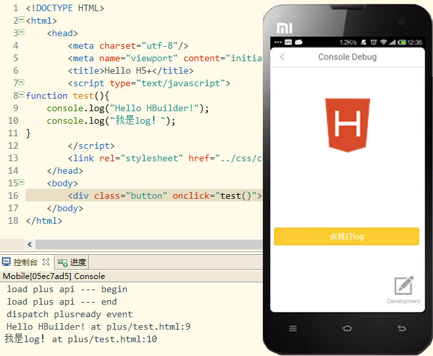Click the <!DOCTYPE HTML> line

pyautogui.click(x=65, y=9)
